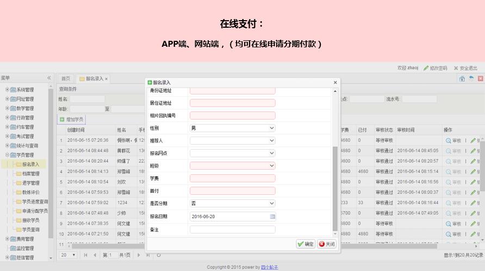Click the undo arrow icon at top right
Image resolution: width=485 pixels, height=271 pixels.
[x=471, y=78]
